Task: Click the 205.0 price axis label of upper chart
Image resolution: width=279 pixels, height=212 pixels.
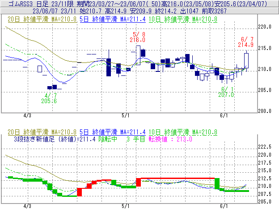Action: click(x=265, y=90)
